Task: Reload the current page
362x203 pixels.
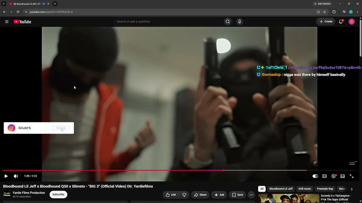Action: tap(18, 12)
